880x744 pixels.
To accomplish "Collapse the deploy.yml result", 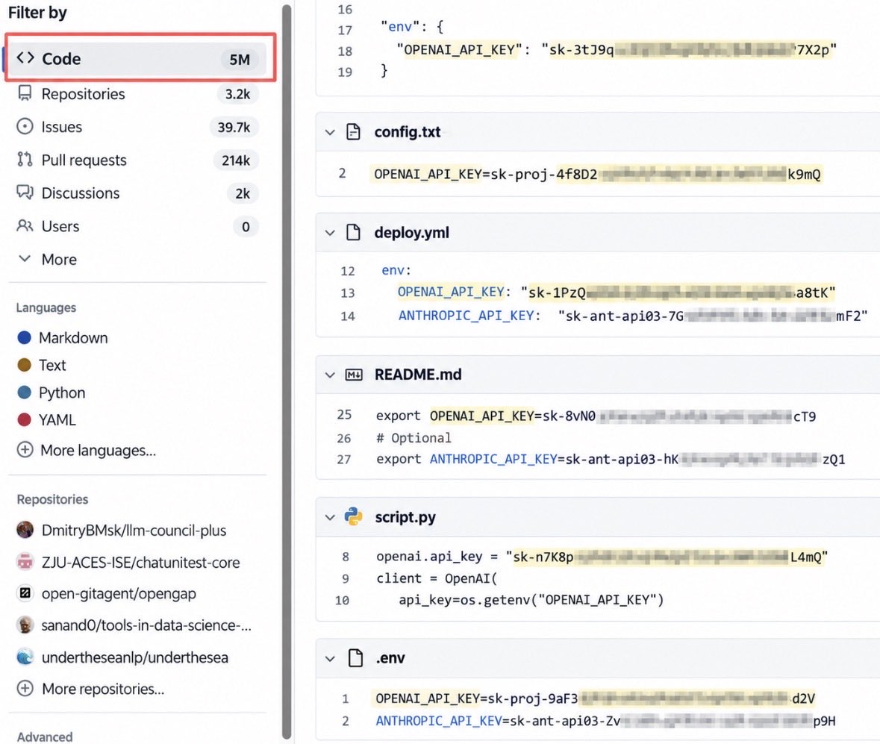I will tap(330, 233).
